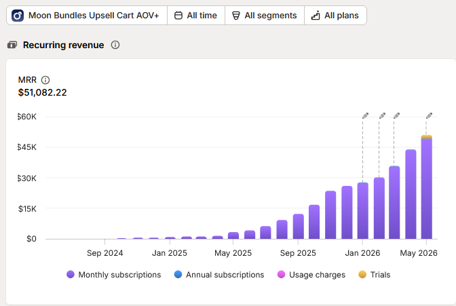Click the May 2026 axis label
The width and height of the screenshot is (456, 306).
click(x=419, y=253)
